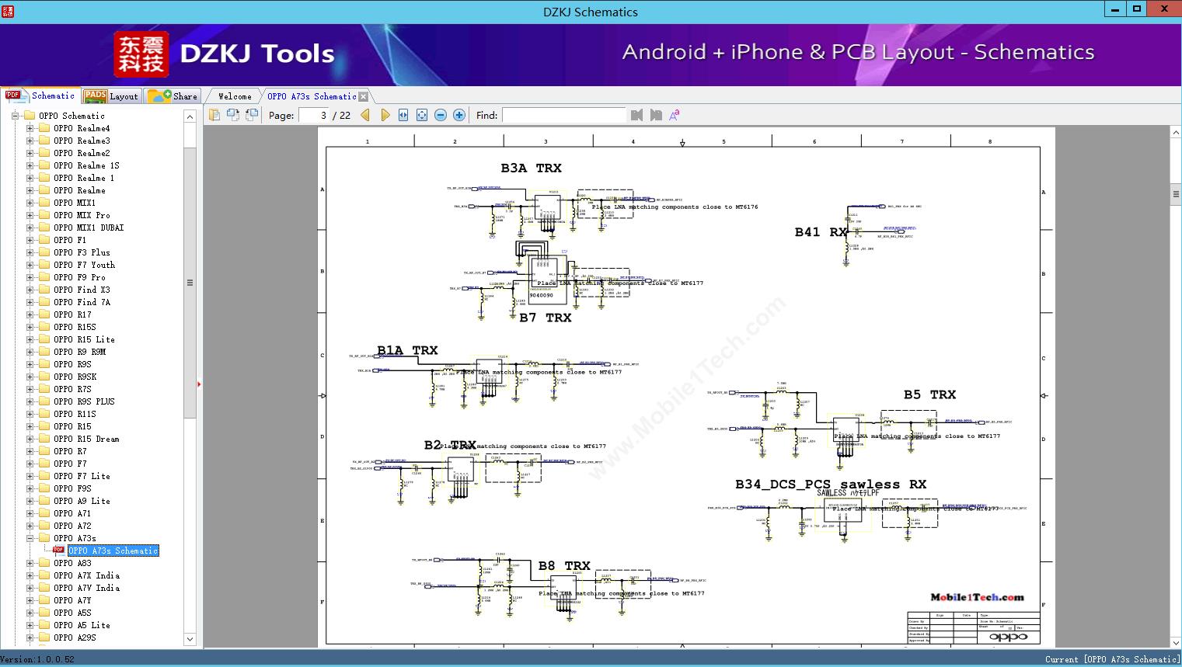Select the OPPO A72 tree item
The height and width of the screenshot is (667, 1182).
72,526
